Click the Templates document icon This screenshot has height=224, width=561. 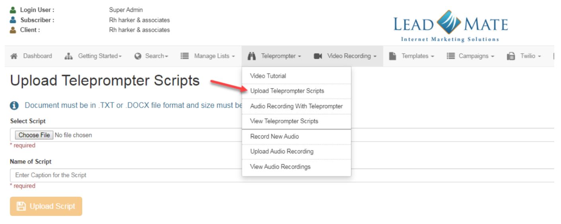coord(392,56)
